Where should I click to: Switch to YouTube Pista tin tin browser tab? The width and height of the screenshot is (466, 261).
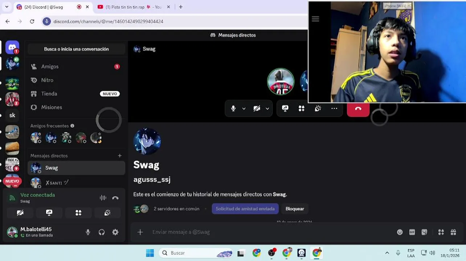point(134,7)
